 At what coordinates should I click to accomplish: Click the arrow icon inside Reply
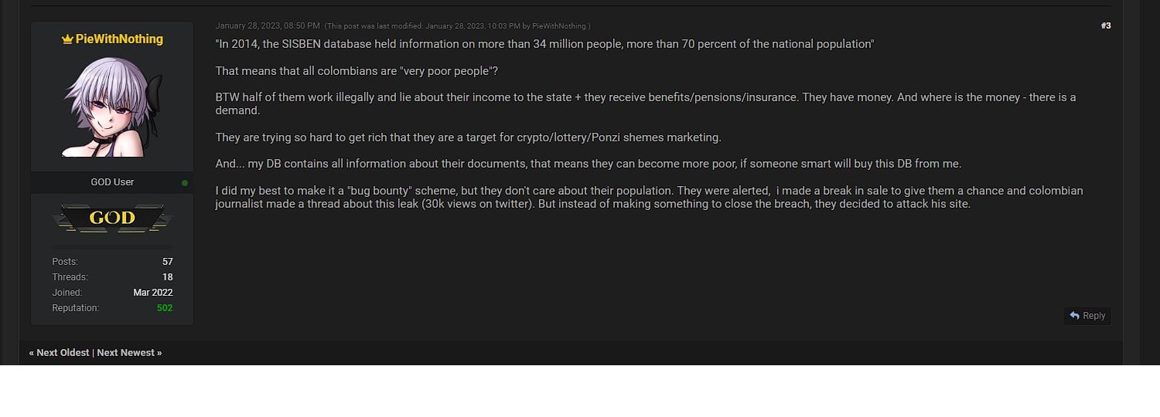1075,316
